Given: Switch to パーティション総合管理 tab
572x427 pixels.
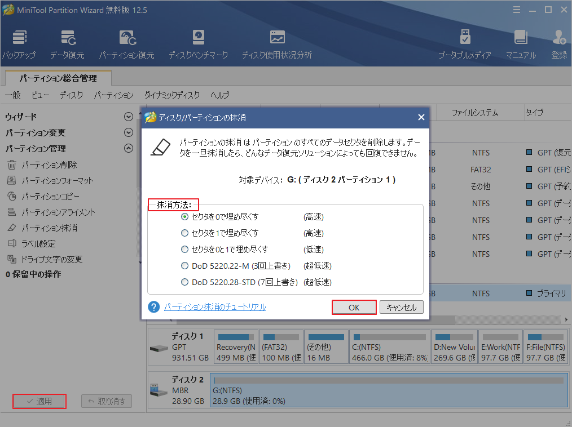Looking at the screenshot, I should tap(58, 79).
